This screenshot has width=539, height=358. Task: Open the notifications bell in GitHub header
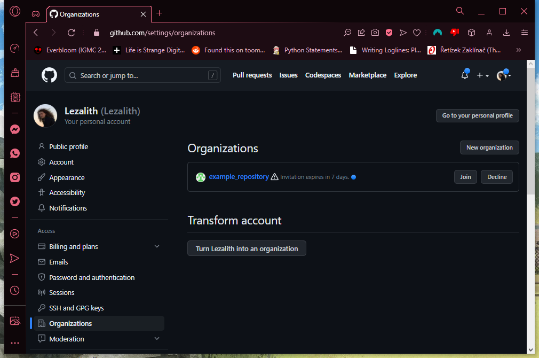pos(465,75)
